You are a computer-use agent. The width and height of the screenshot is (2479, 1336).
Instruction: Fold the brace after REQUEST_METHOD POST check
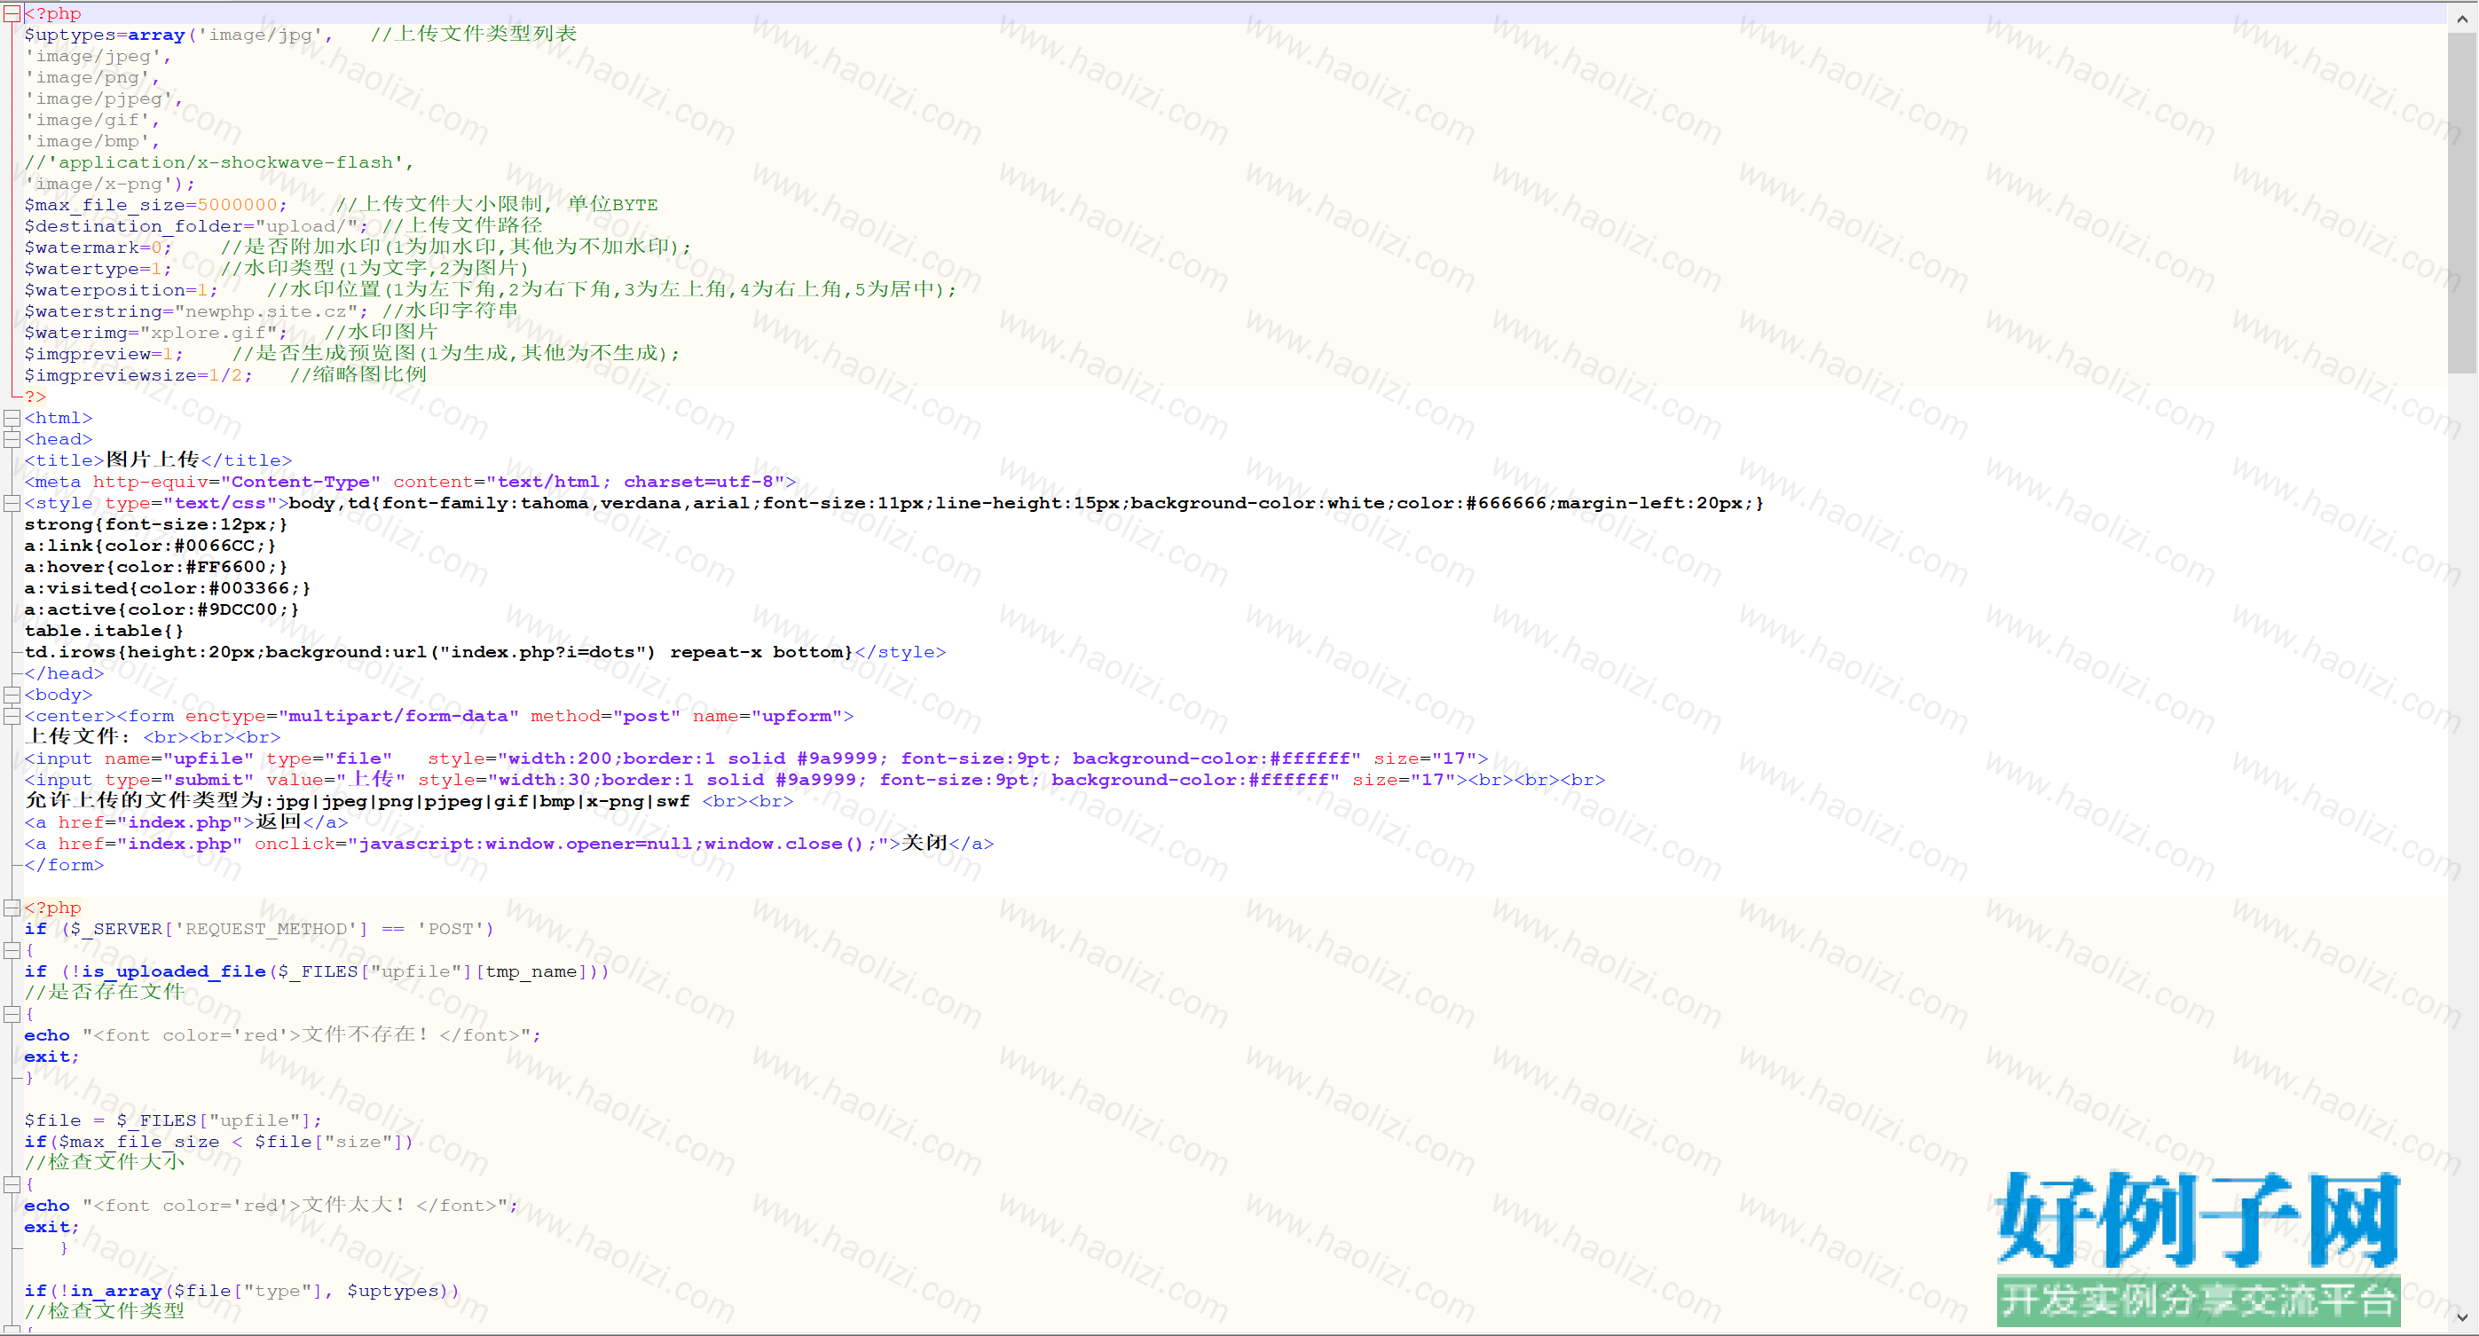12,950
